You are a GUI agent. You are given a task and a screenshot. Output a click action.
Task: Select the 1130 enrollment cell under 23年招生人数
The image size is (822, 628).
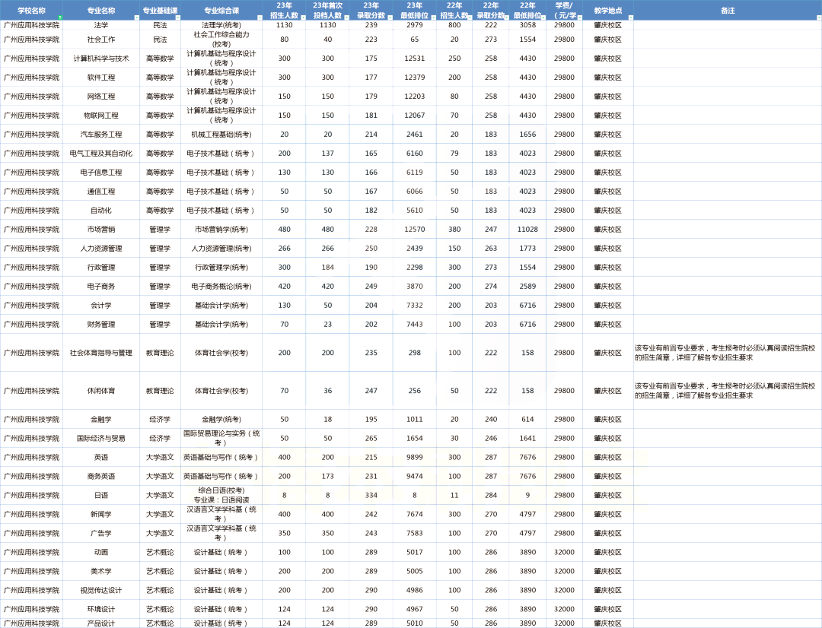click(284, 25)
